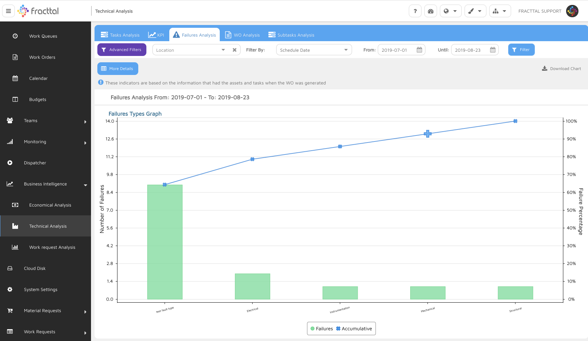Switch to the WO Analysis tab

point(242,34)
